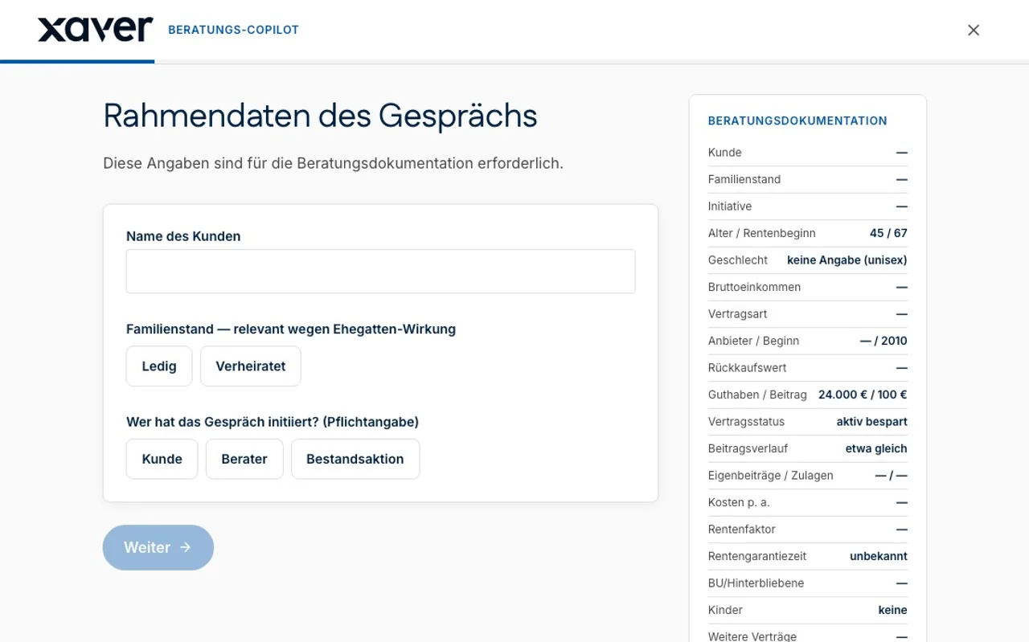This screenshot has height=642, width=1029.
Task: Click the Kosten p. a. row label
Action: pyautogui.click(x=739, y=502)
